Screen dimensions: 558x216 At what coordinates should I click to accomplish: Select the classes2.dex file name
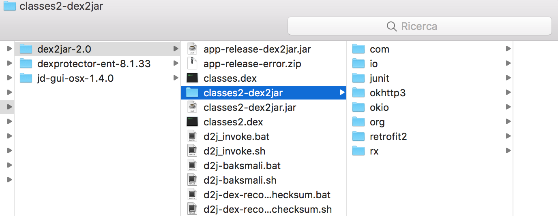click(233, 122)
